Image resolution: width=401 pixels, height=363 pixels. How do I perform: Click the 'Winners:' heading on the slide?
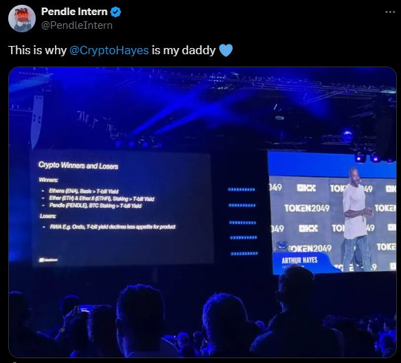click(48, 180)
